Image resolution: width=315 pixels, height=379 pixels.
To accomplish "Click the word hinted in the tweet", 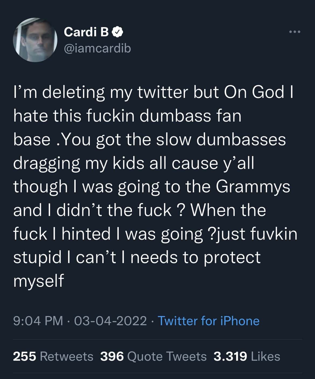I will pos(86,233).
